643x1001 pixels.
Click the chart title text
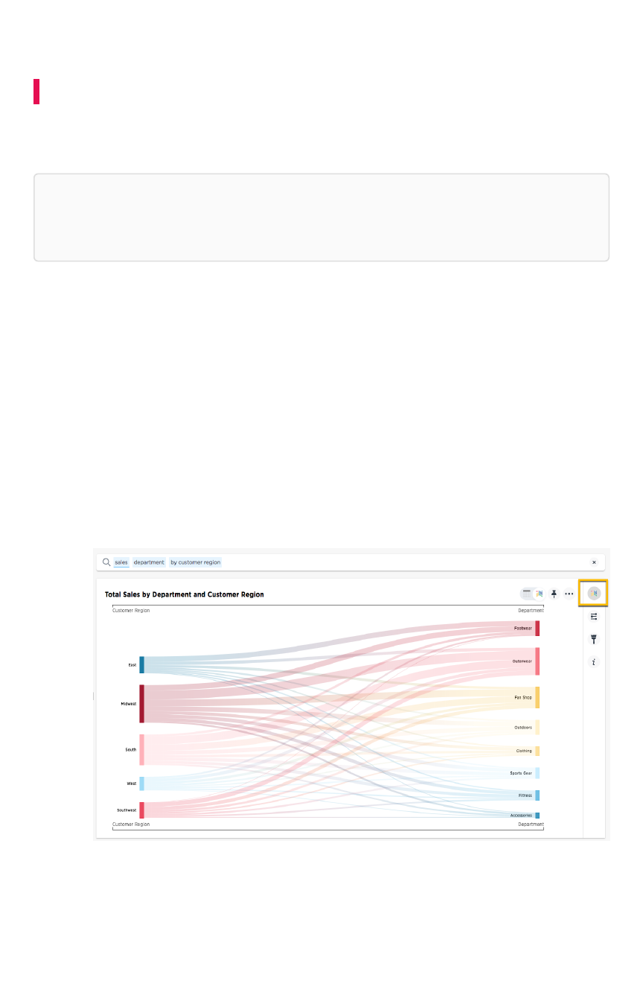pyautogui.click(x=184, y=594)
